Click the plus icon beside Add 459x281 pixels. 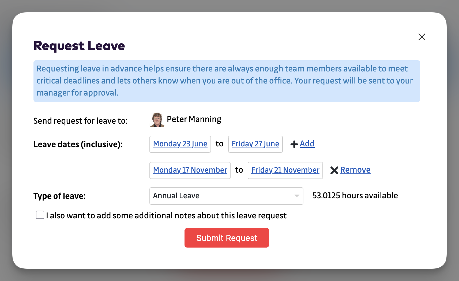[294, 144]
